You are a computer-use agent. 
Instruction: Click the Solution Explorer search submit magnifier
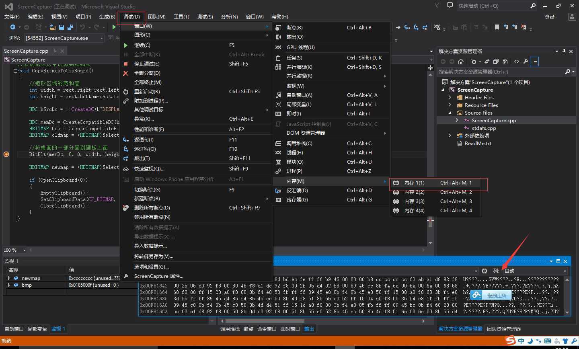tap(568, 72)
